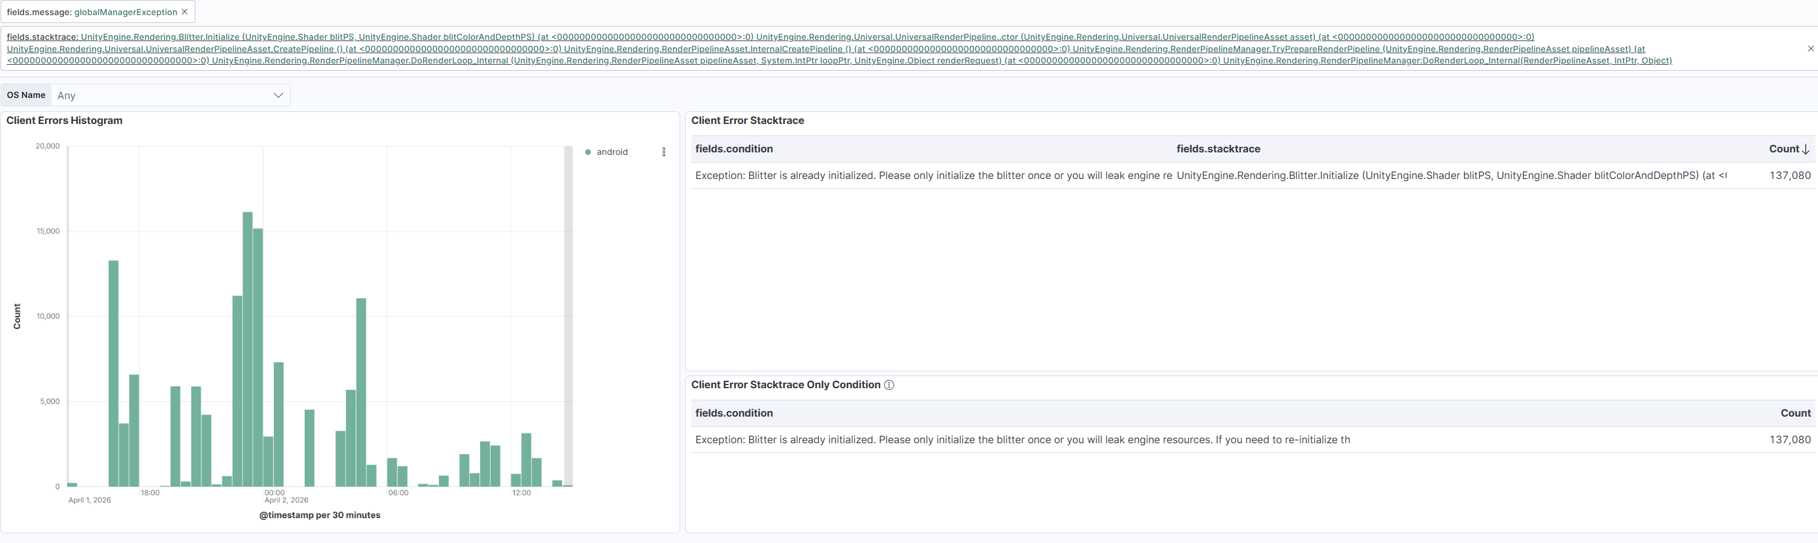Select the UnityEngine.Rendering.Blitter.Initialize stacktrace cell
Viewport: 1818px width, 543px height.
(x=1451, y=176)
